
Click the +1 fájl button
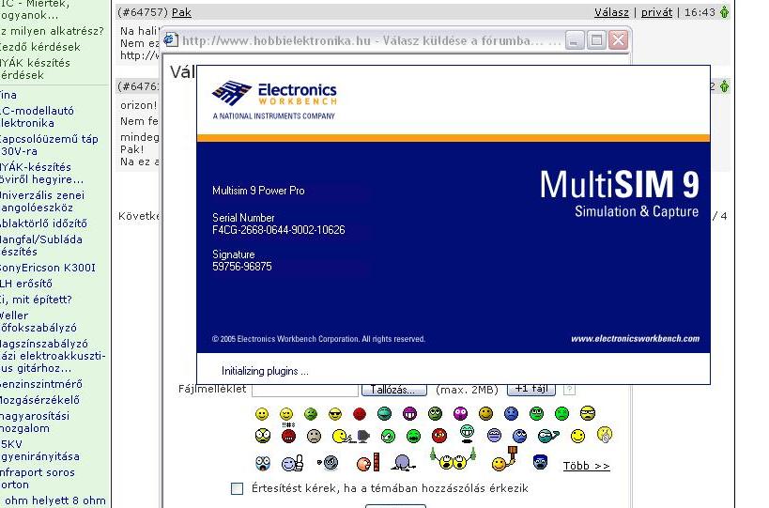pyautogui.click(x=531, y=389)
